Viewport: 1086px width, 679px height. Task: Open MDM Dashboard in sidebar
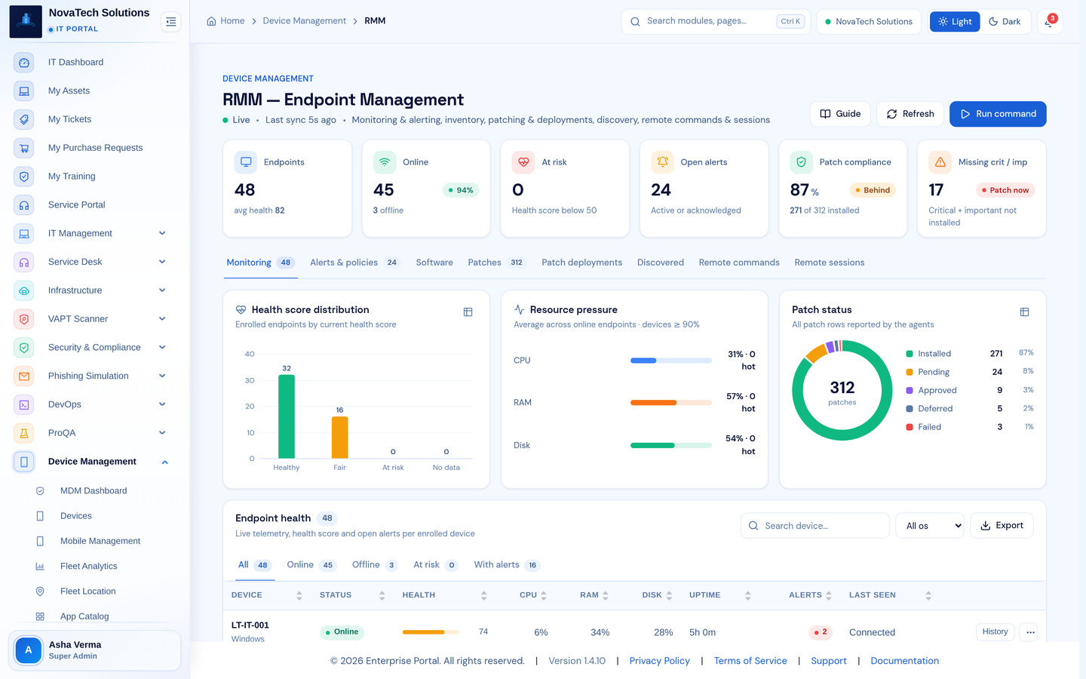click(x=94, y=491)
